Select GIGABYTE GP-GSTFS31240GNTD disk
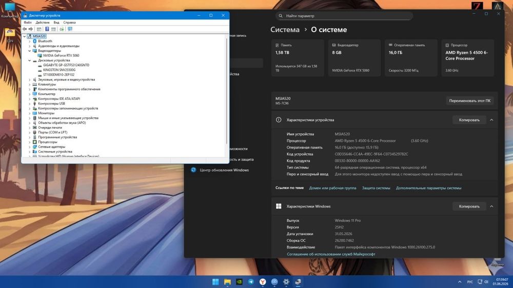513x288 pixels. coord(66,65)
